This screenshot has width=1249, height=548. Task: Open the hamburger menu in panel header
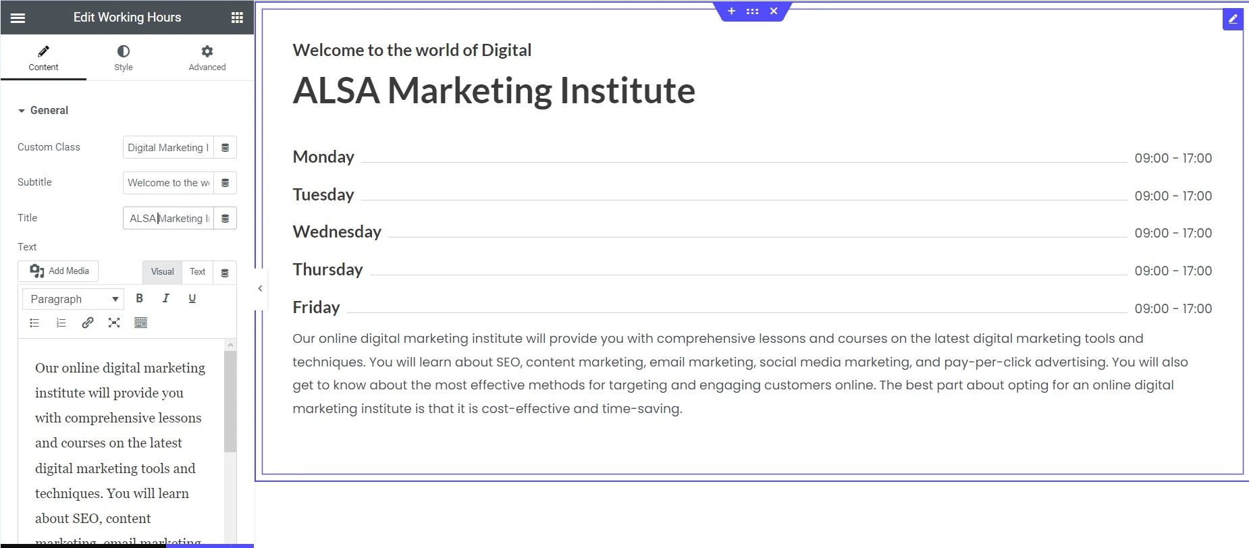(18, 18)
